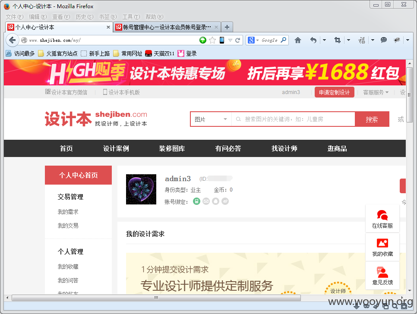Open 找设计师 in the navigation bar
This screenshot has height=314, width=417.
coord(284,148)
